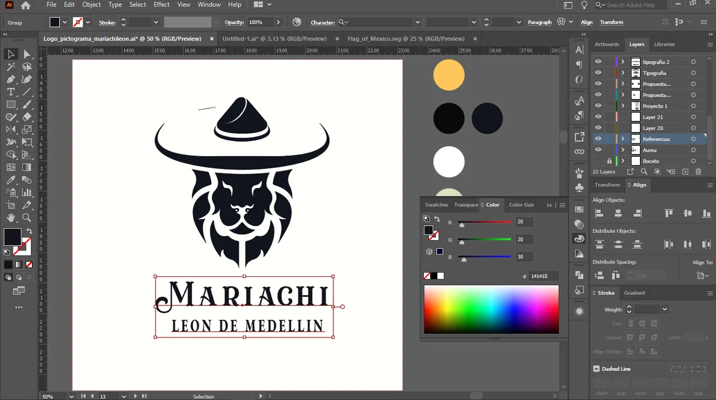Hide the tipografia 2 layer
716x400 pixels.
[x=598, y=62]
